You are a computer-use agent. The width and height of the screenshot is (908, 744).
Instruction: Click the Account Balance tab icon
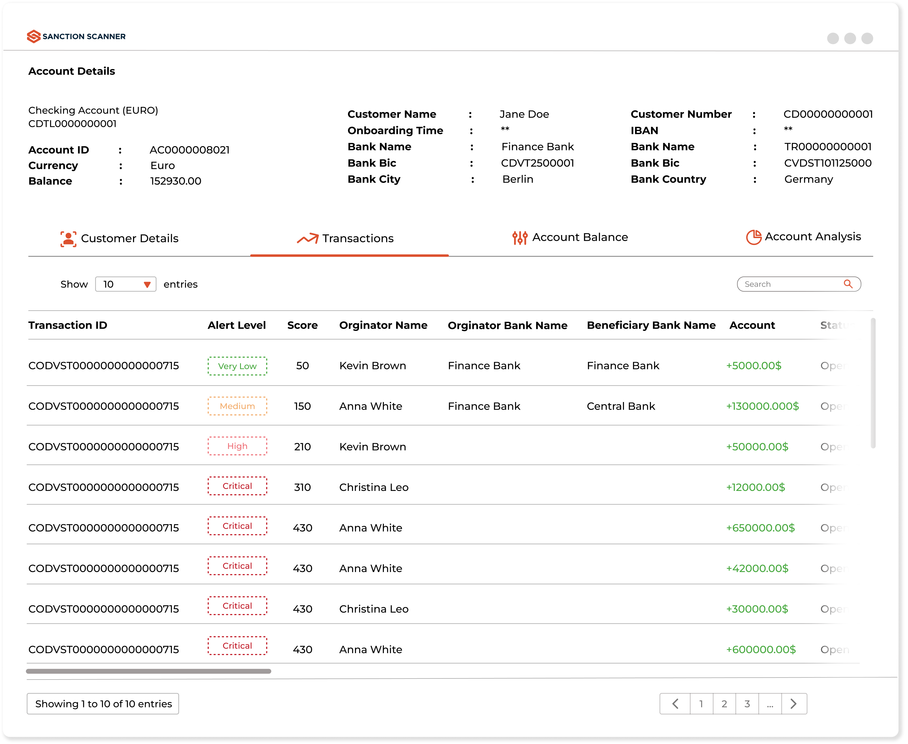tap(518, 237)
